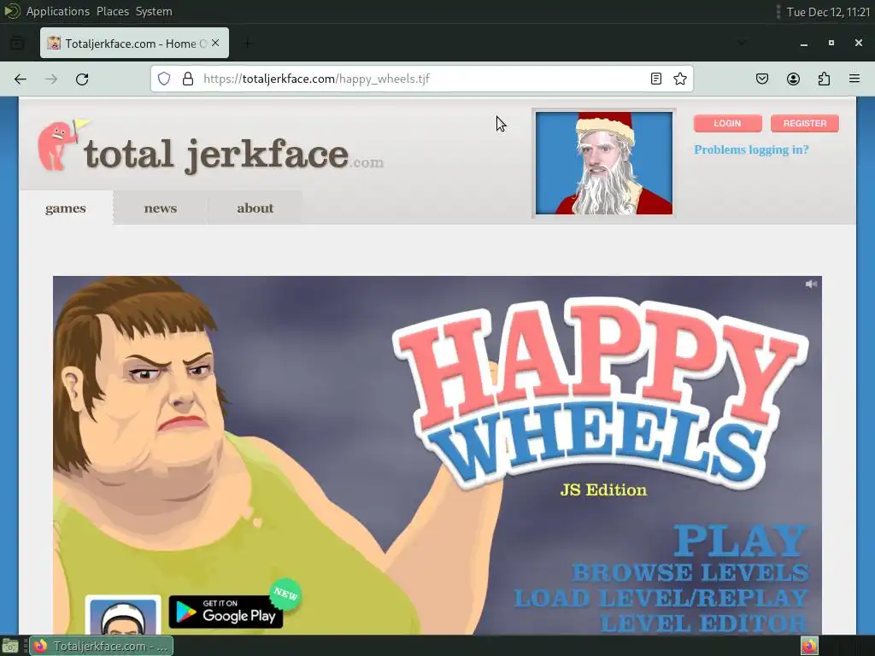Image resolution: width=875 pixels, height=656 pixels.
Task: Open the Firefox View icon left of tabs
Action: click(17, 43)
